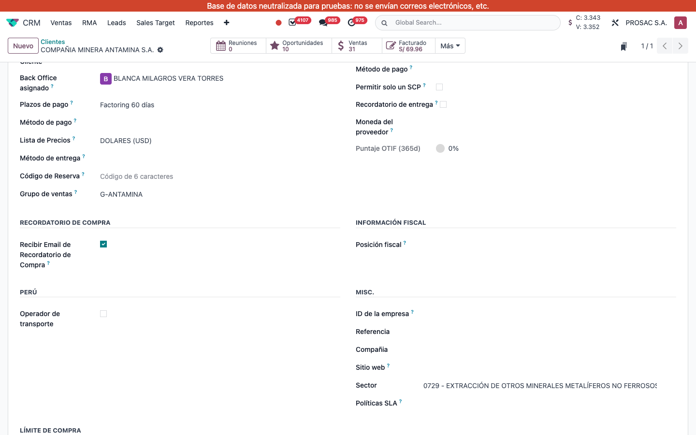Open the Reportes menu
The image size is (696, 435).
coord(199,23)
